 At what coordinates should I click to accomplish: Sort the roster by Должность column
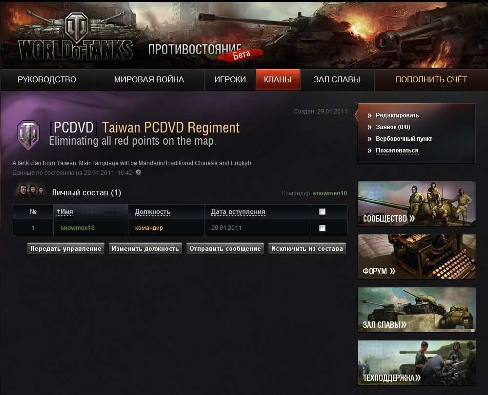pos(152,212)
